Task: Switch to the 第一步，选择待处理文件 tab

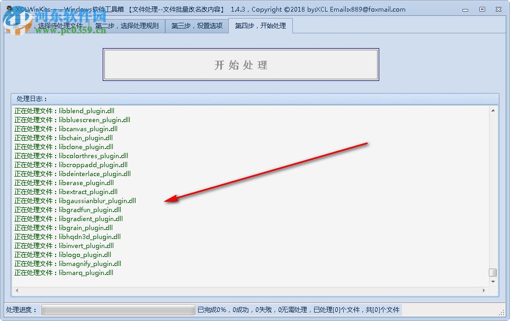Action: click(47, 25)
